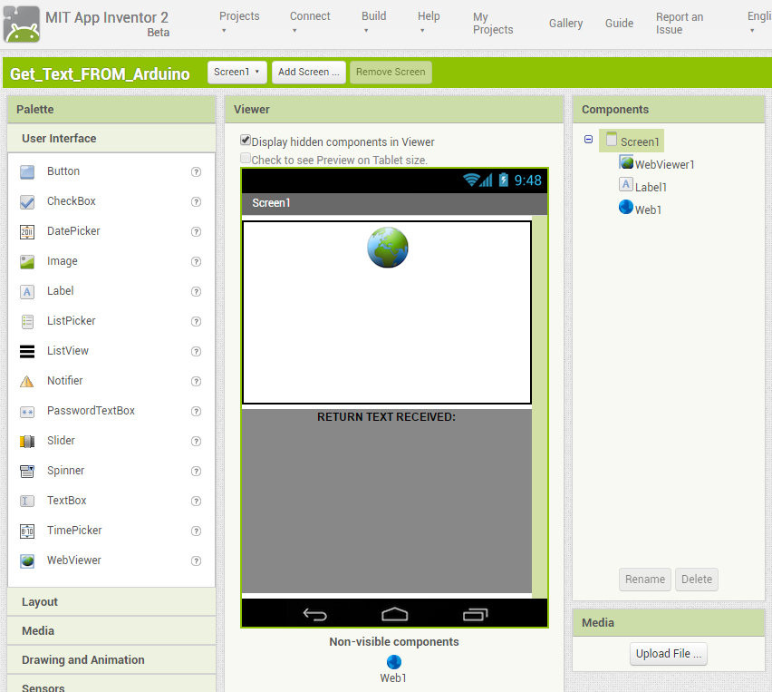
Task: Toggle Preview on Tablet size checkbox
Action: (x=246, y=158)
